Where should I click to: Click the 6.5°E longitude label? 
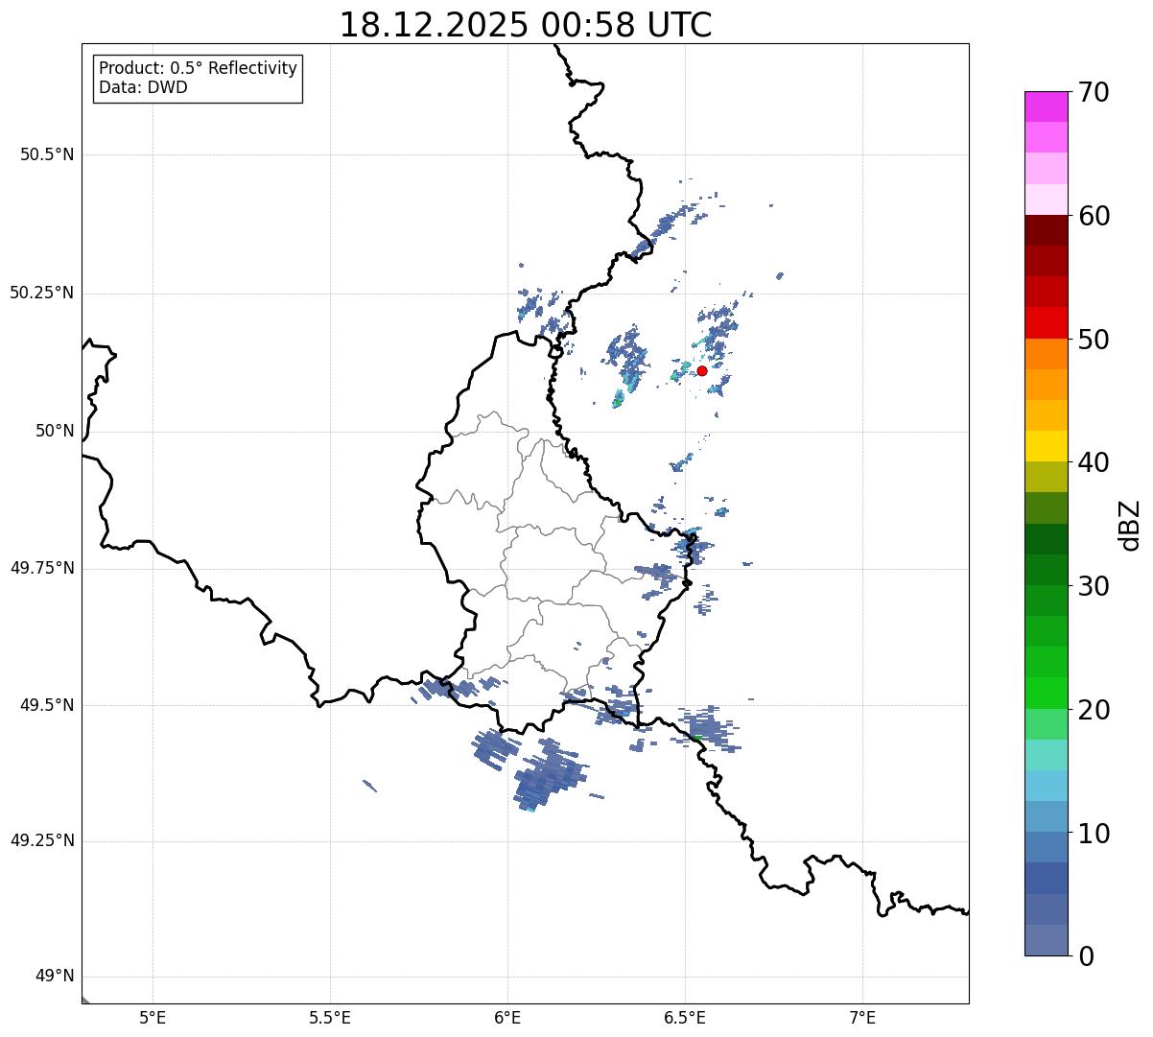click(685, 1017)
